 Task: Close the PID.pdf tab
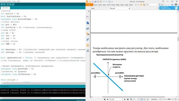point(129,8)
